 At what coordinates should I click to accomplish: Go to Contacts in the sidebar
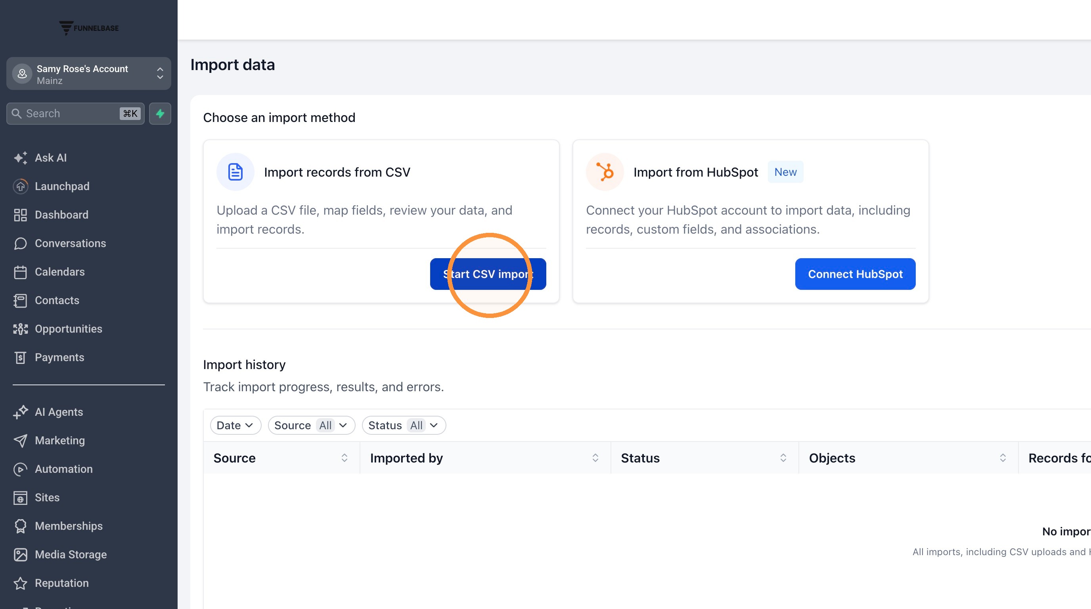[x=57, y=300]
